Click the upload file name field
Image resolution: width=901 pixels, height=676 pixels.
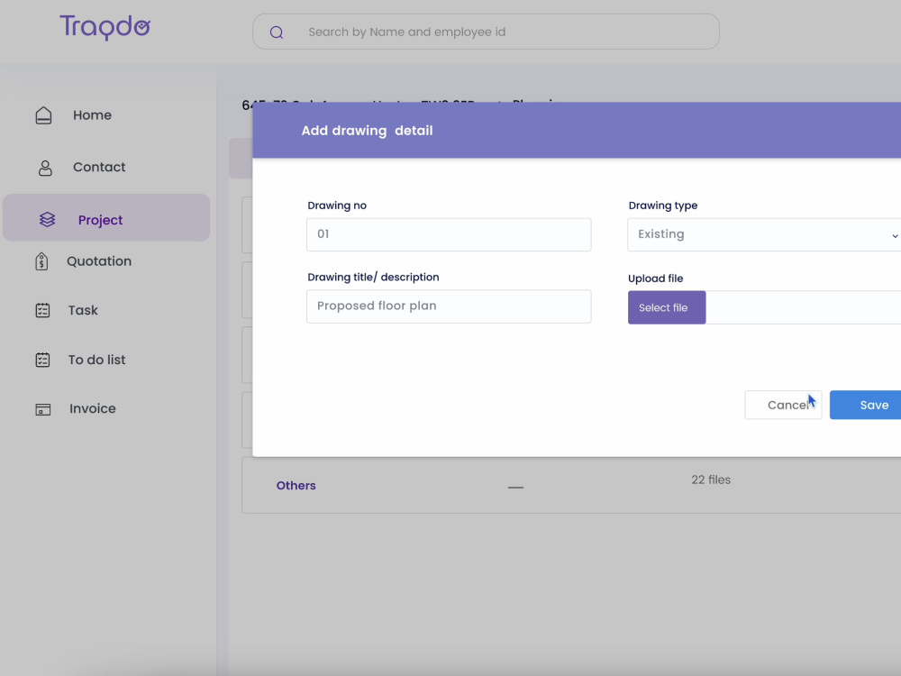(804, 307)
